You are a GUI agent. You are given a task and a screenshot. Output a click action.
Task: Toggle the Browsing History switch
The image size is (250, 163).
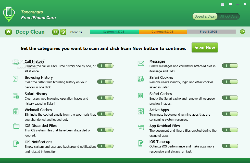pyautogui.click(x=105, y=82)
